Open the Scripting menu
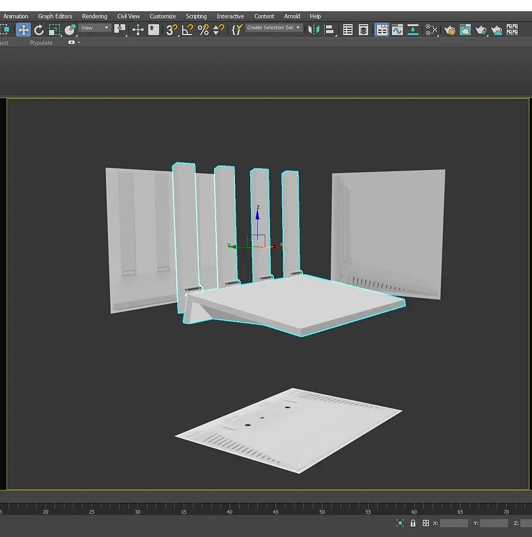 pos(196,16)
